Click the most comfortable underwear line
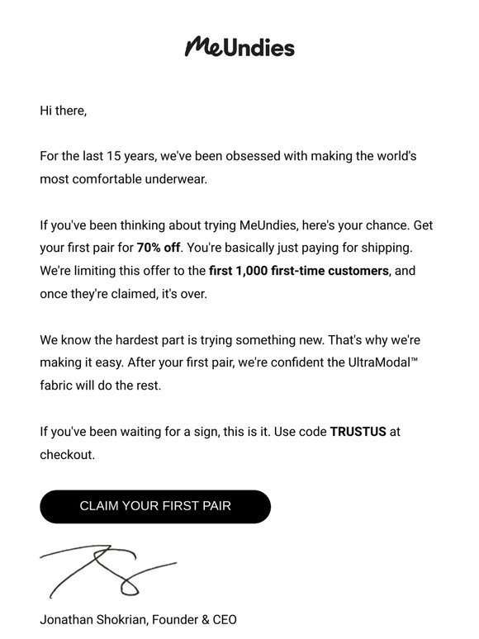Screen dimensions: 479x639 tap(124, 179)
